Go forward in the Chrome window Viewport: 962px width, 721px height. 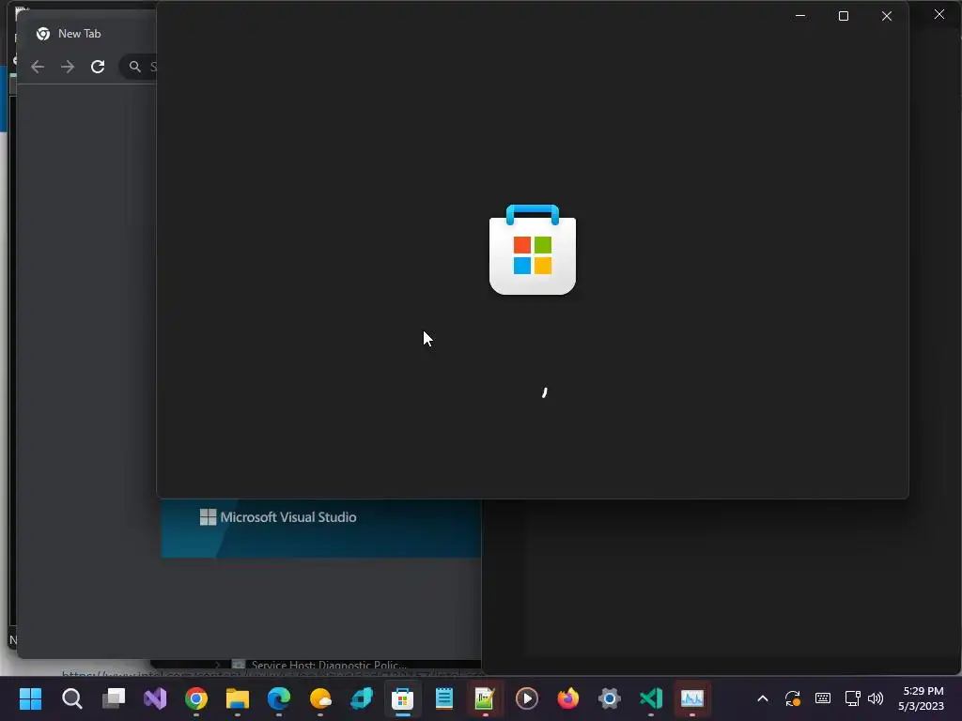[68, 67]
